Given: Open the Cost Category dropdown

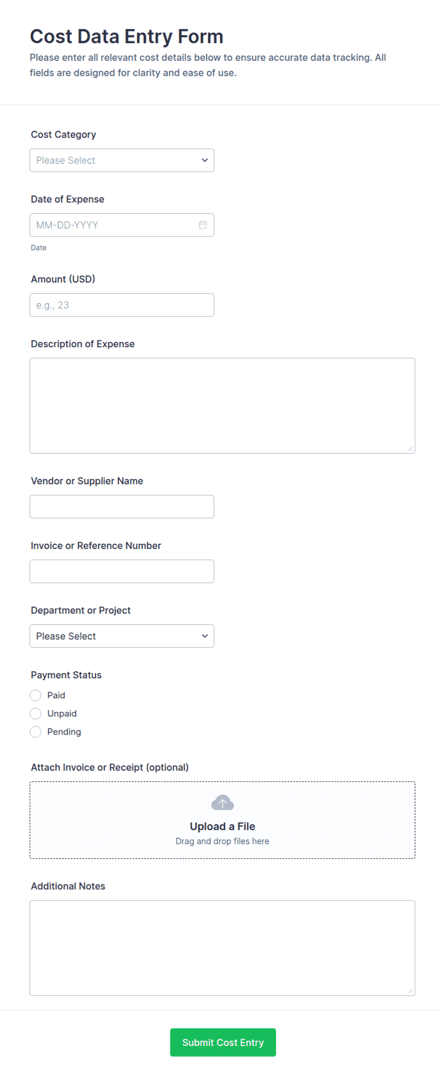Looking at the screenshot, I should coord(122,160).
